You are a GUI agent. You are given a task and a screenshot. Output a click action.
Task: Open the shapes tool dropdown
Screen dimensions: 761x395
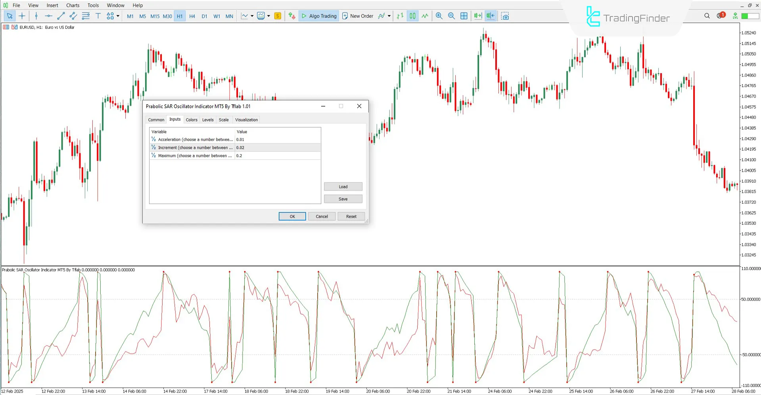pos(117,16)
